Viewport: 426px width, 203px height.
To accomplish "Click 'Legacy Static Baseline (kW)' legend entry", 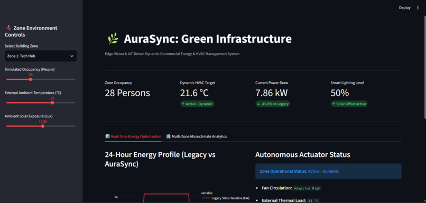I will coord(225,198).
